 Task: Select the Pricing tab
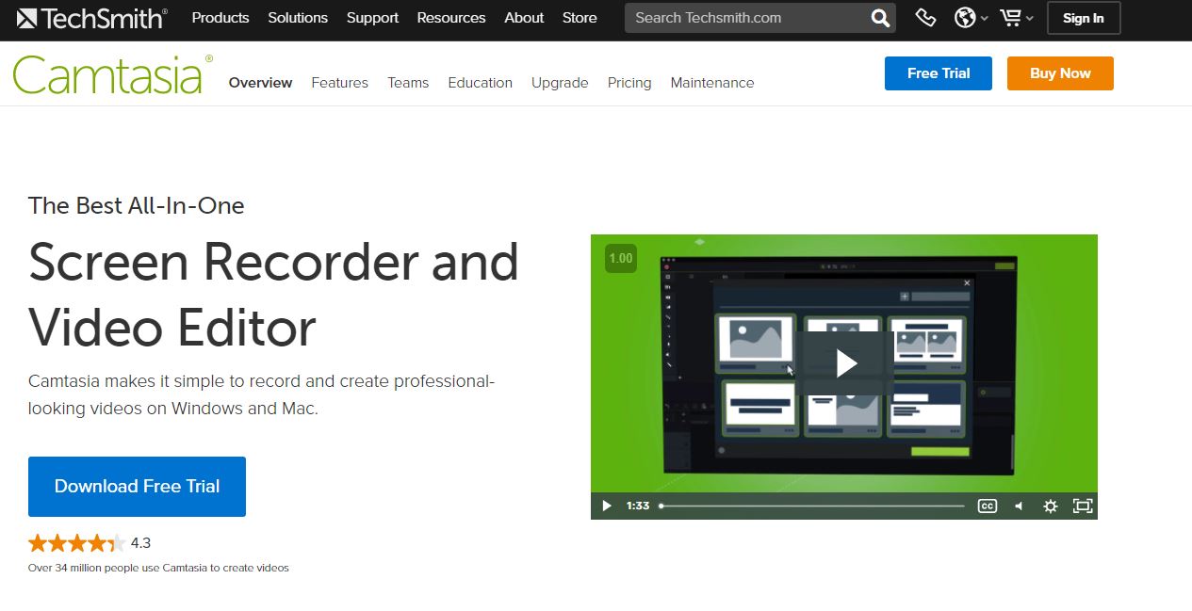pyautogui.click(x=629, y=83)
